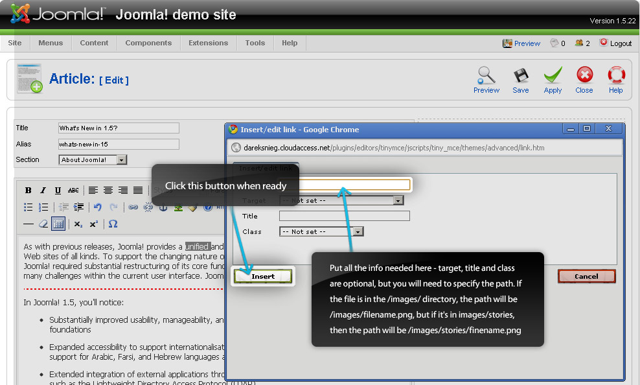
Task: Open private messages envelope icon
Action: point(554,43)
